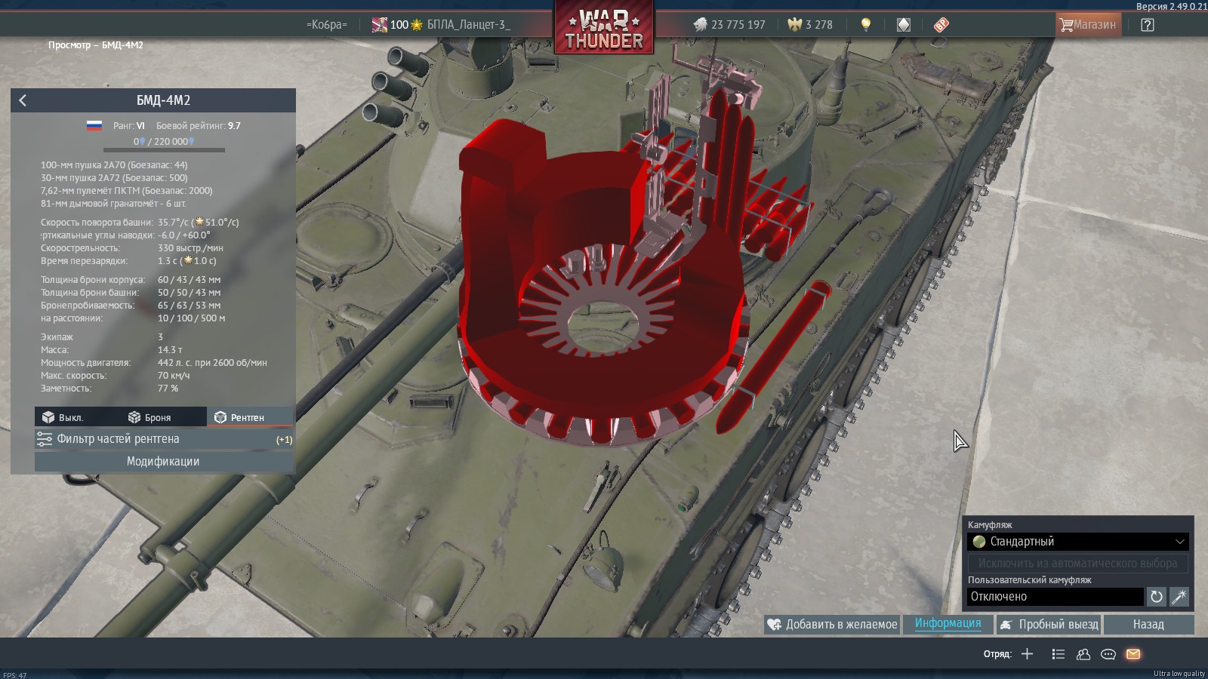1208x679 pixels.
Task: Click Добавить в желаемое wishlist
Action: coord(832,625)
